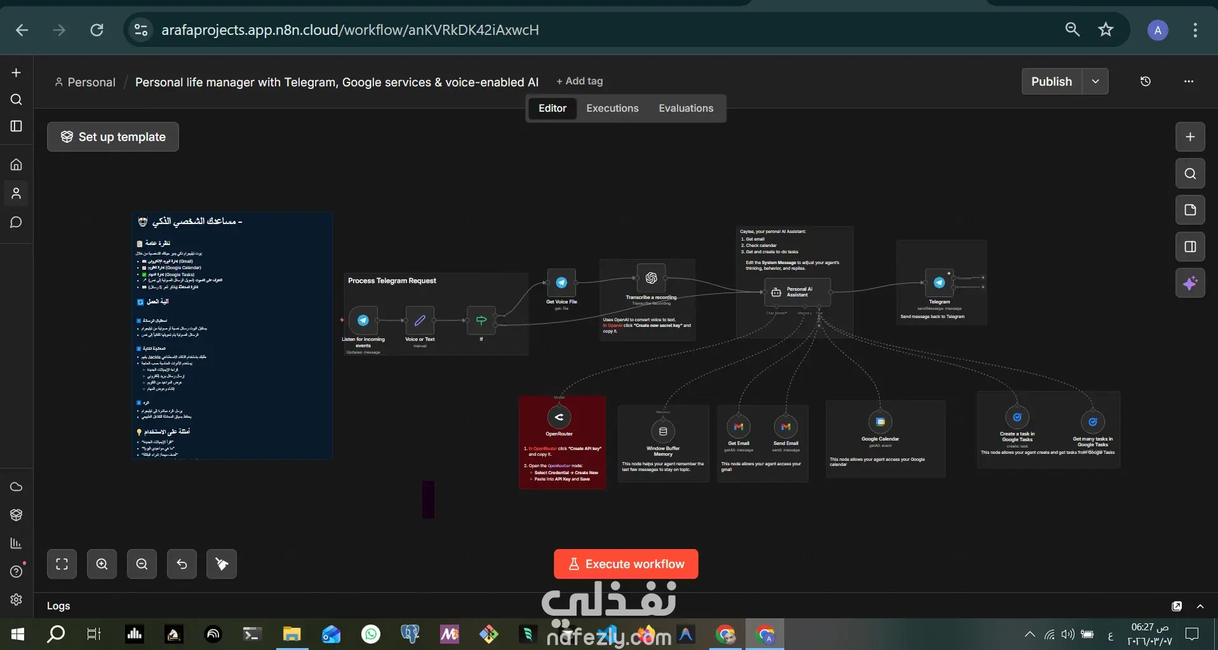Open the Help question-mark icon

[x=17, y=571]
